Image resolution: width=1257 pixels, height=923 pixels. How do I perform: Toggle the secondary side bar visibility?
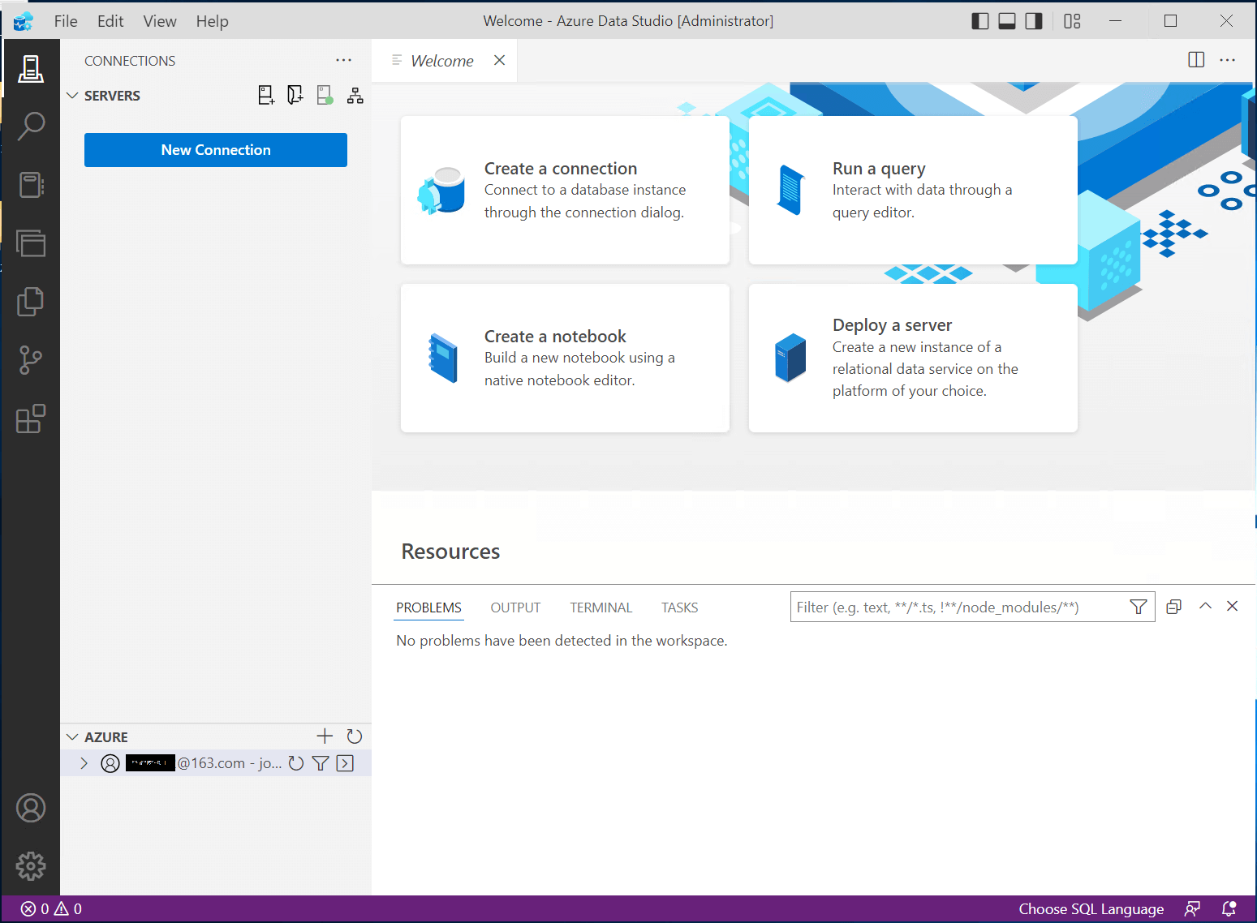pos(1034,21)
